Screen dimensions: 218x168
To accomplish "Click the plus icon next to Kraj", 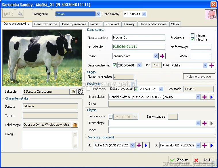I will tap(212, 65).
